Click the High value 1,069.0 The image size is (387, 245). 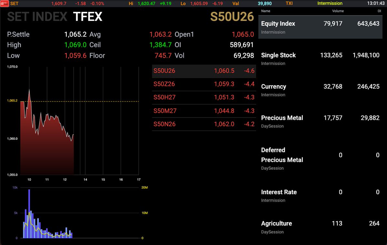tap(75, 45)
